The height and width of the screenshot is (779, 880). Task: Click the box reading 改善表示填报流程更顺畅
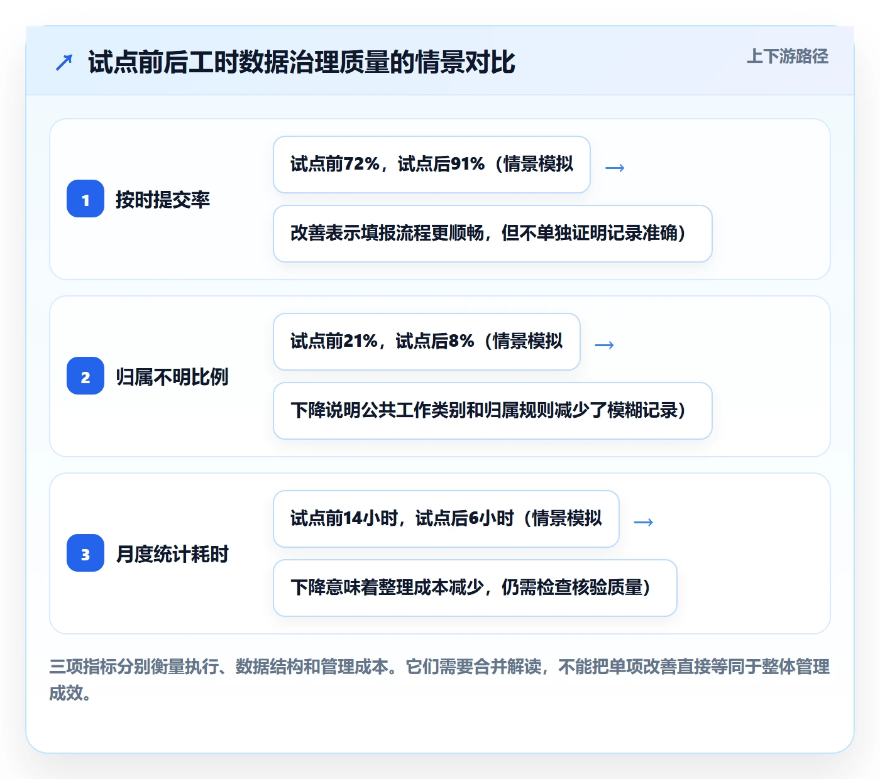[x=493, y=234]
